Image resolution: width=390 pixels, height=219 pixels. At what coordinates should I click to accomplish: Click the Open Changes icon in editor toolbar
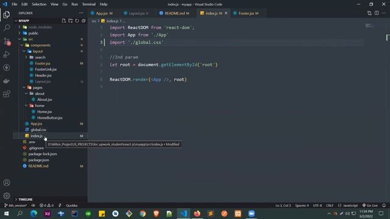coord(369,13)
